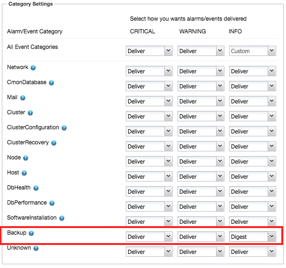The width and height of the screenshot is (286, 268).
Task: Show help for DbPerformance category
Action: tap(52, 203)
